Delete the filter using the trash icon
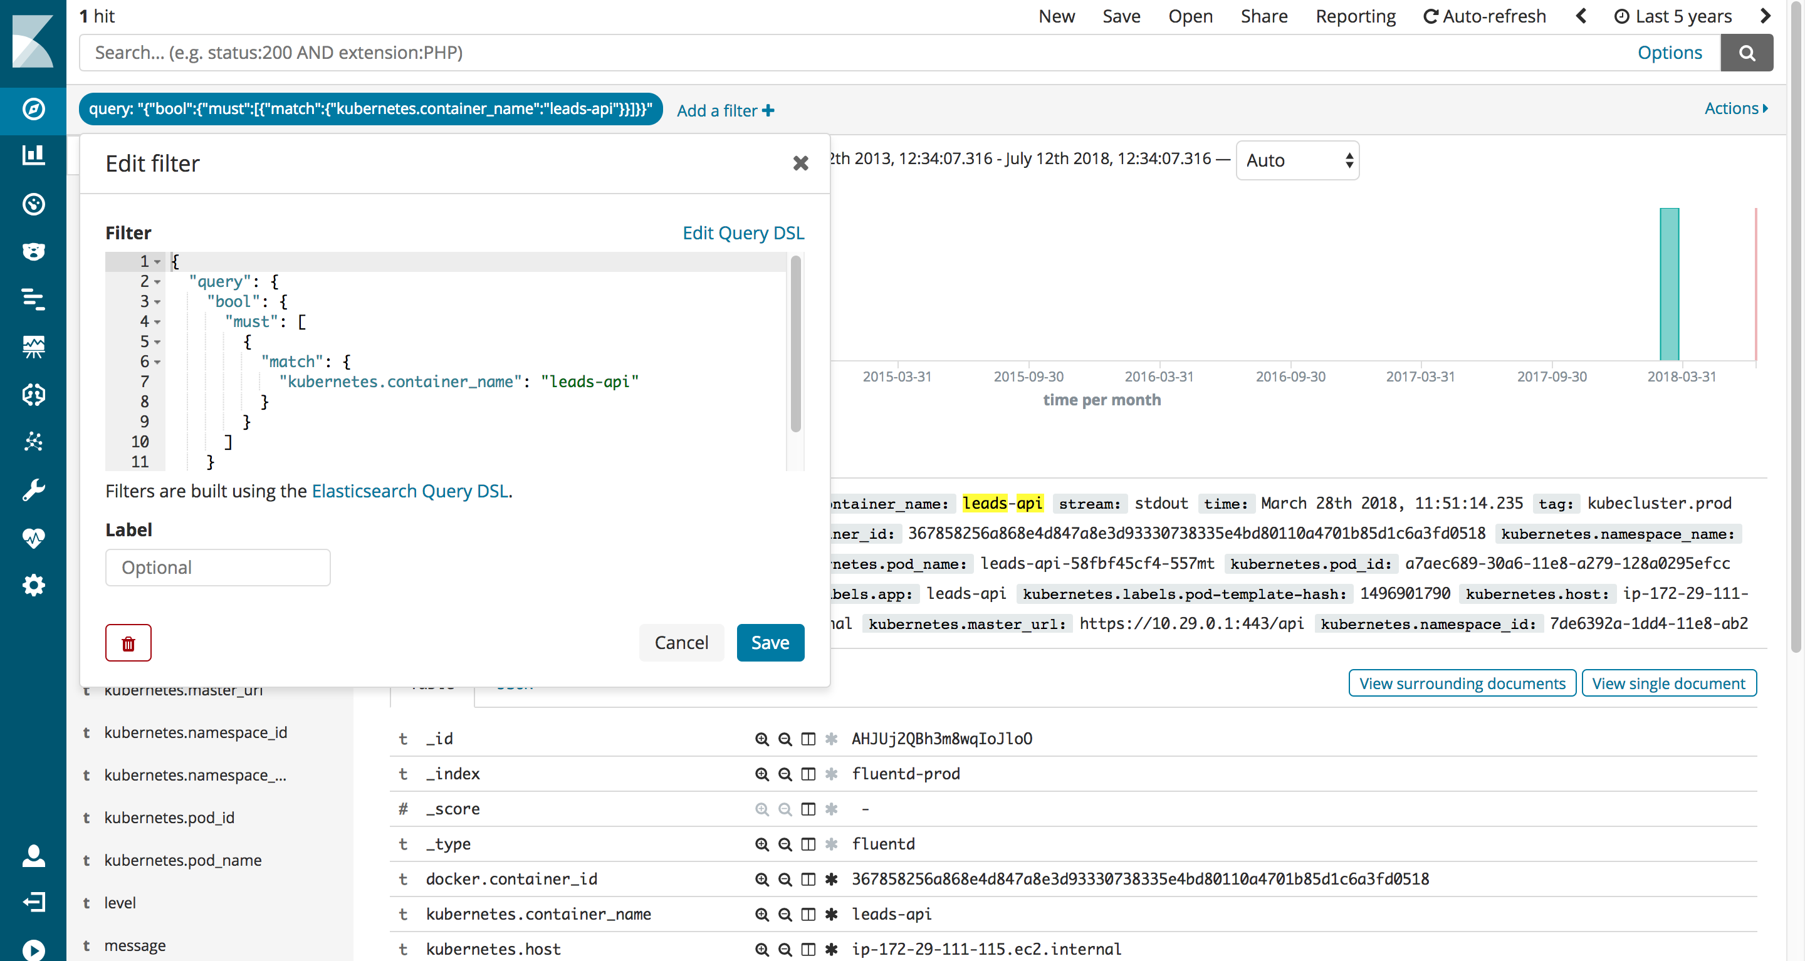Viewport: 1805px width, 961px height. 128,642
